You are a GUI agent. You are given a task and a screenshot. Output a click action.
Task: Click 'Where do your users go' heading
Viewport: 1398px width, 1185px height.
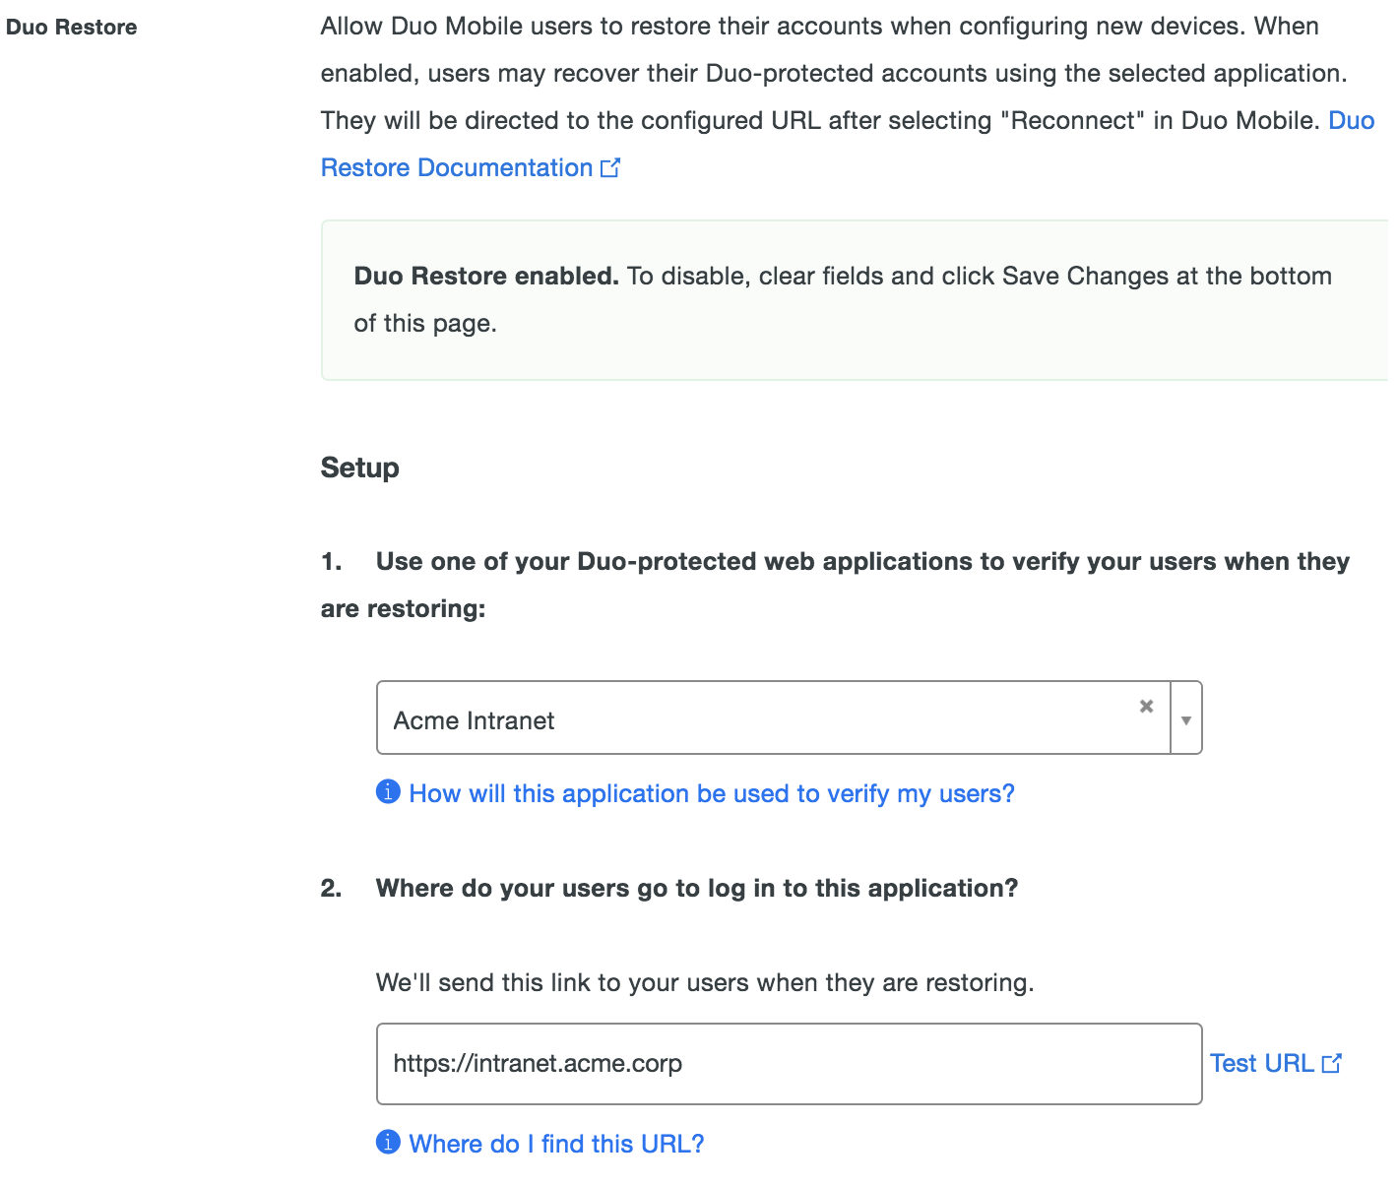click(x=697, y=888)
